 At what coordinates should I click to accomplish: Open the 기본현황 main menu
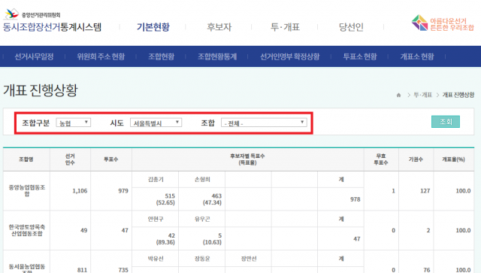[x=153, y=27]
